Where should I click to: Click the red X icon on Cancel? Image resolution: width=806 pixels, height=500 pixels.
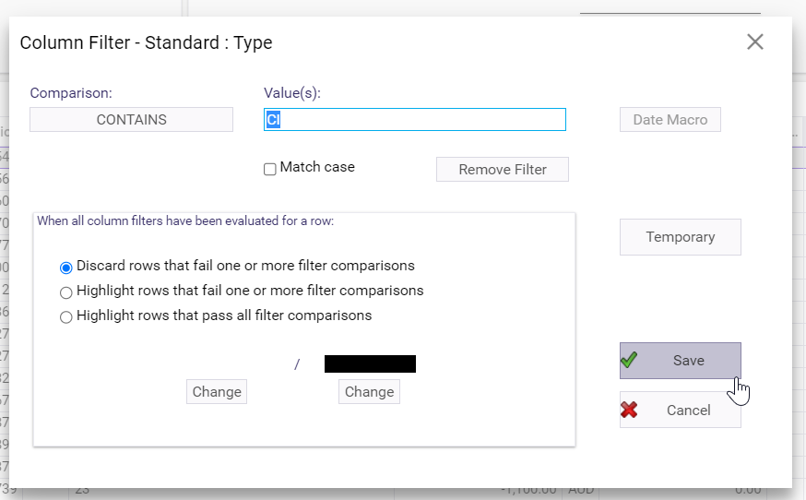click(629, 410)
